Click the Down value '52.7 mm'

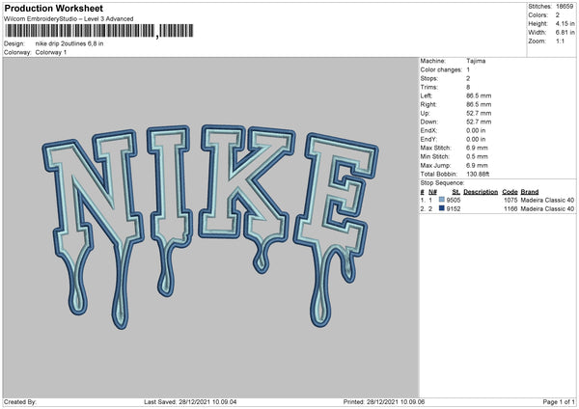tap(479, 122)
